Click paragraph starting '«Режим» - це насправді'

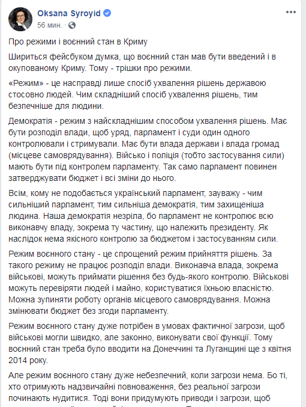(x=137, y=94)
